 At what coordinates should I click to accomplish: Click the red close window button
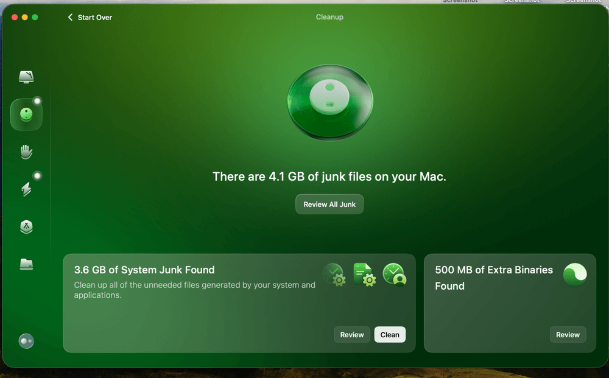15,17
